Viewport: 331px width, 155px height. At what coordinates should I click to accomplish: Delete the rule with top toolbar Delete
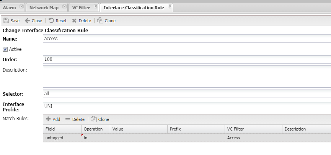74,21
